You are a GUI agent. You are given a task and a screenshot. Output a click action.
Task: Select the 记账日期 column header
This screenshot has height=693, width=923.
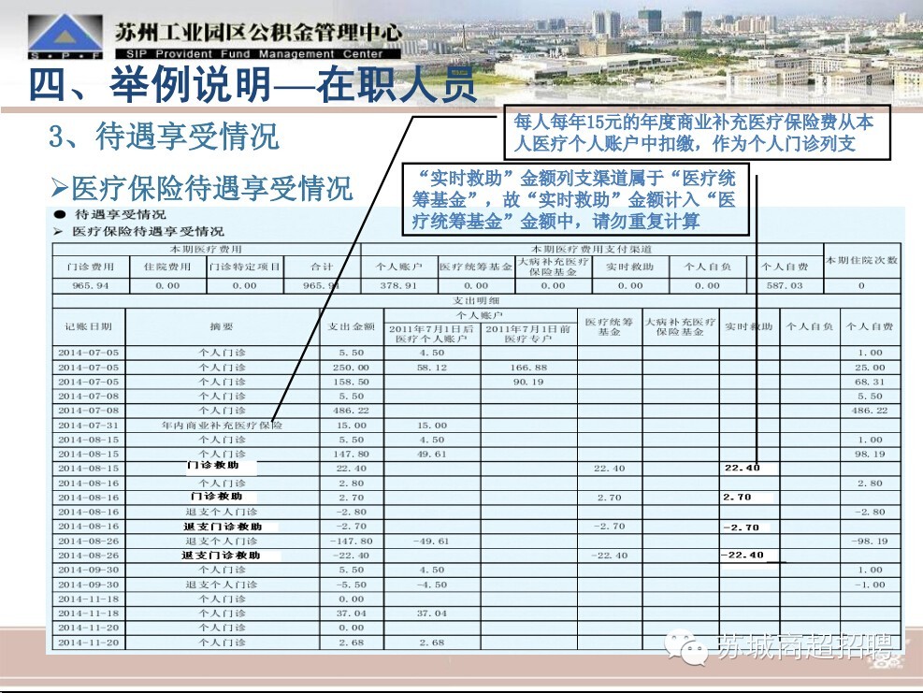(88, 326)
